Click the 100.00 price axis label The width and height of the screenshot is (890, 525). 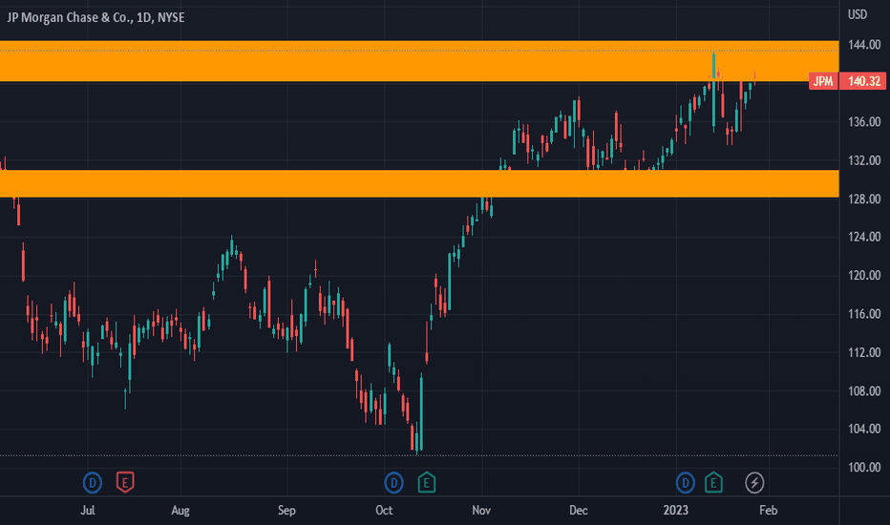(864, 468)
